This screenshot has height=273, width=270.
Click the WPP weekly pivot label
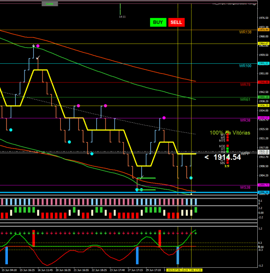tap(245, 153)
